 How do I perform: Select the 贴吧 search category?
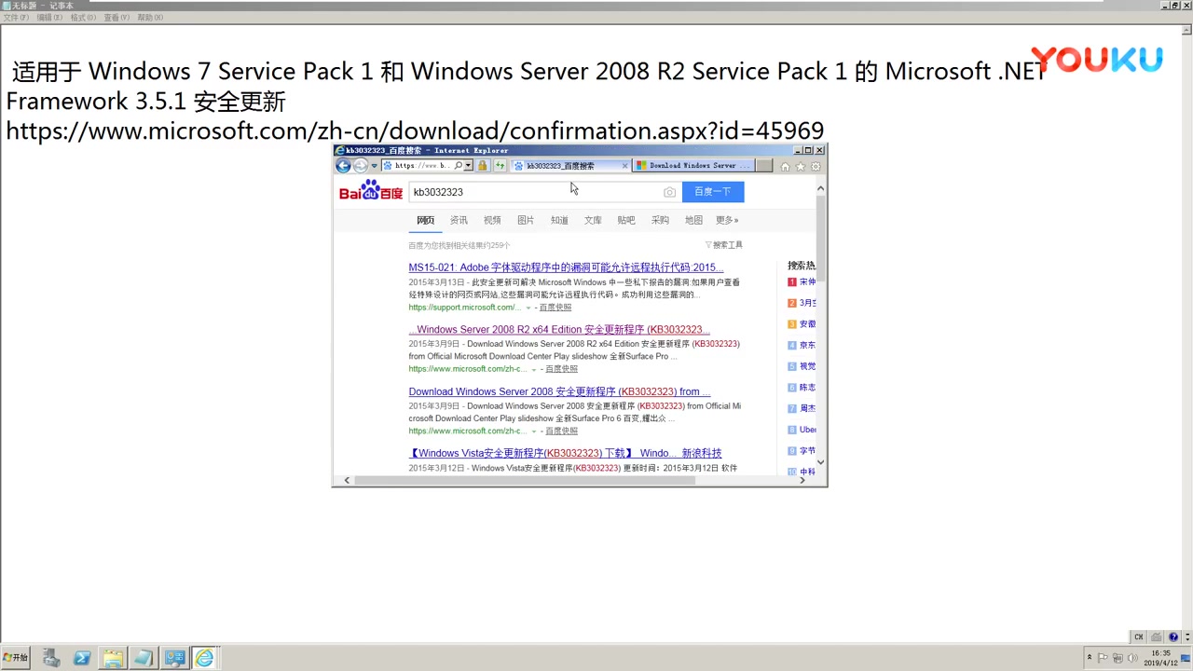pyautogui.click(x=626, y=220)
